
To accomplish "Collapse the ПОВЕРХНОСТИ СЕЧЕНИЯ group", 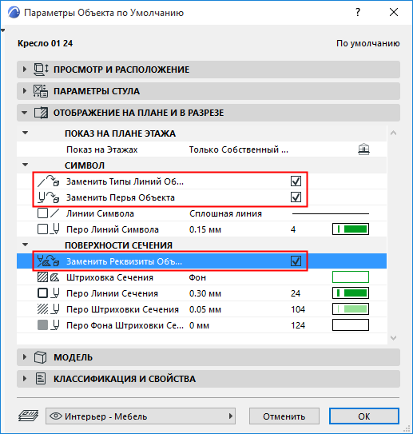I will point(26,245).
